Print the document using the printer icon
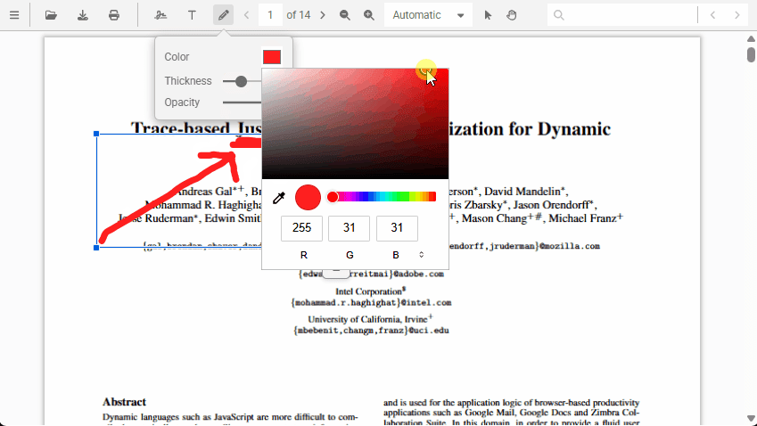757x426 pixels. (114, 15)
